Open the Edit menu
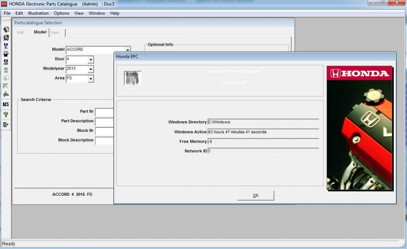 click(19, 13)
